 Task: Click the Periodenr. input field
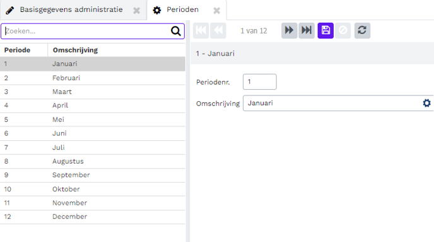pyautogui.click(x=260, y=82)
